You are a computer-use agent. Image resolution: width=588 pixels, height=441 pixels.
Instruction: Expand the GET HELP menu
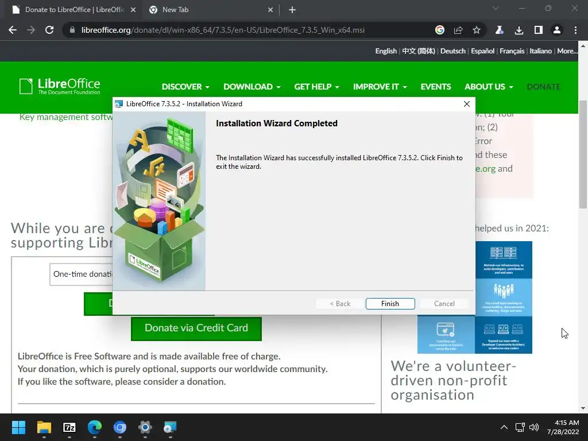point(316,87)
